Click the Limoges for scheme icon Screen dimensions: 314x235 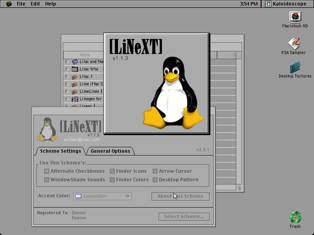tap(75, 99)
